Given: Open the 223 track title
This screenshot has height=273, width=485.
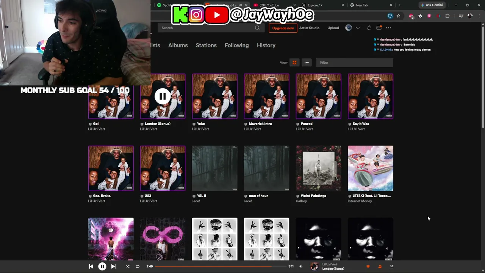Looking at the screenshot, I should pos(148,196).
